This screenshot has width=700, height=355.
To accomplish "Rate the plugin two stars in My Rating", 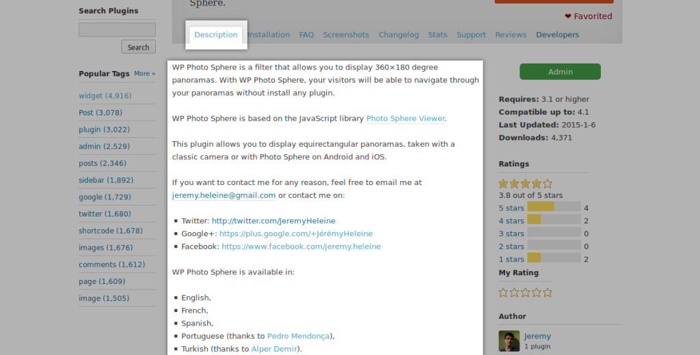I will (514, 293).
